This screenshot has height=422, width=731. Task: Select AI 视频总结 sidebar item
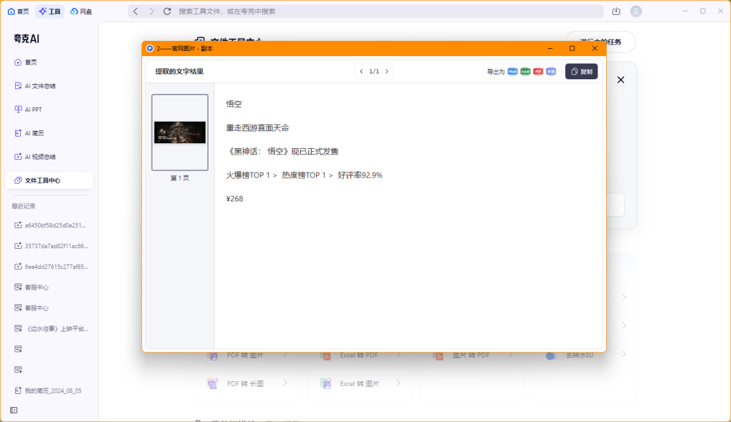40,157
